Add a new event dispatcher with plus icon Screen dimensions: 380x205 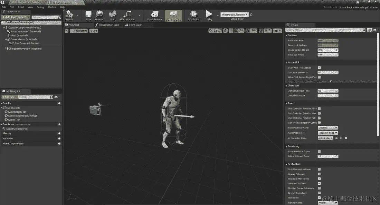point(59,144)
